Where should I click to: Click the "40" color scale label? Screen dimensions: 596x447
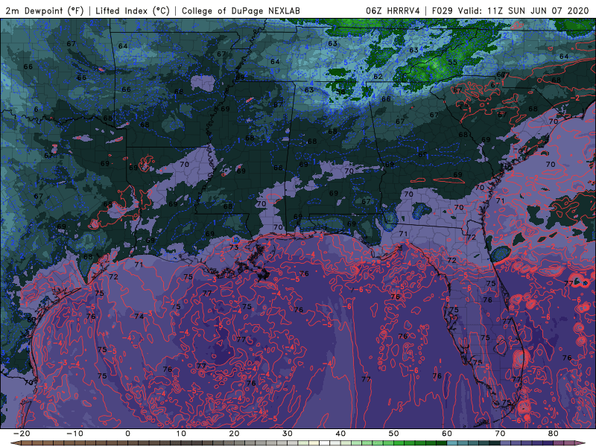[340, 434]
